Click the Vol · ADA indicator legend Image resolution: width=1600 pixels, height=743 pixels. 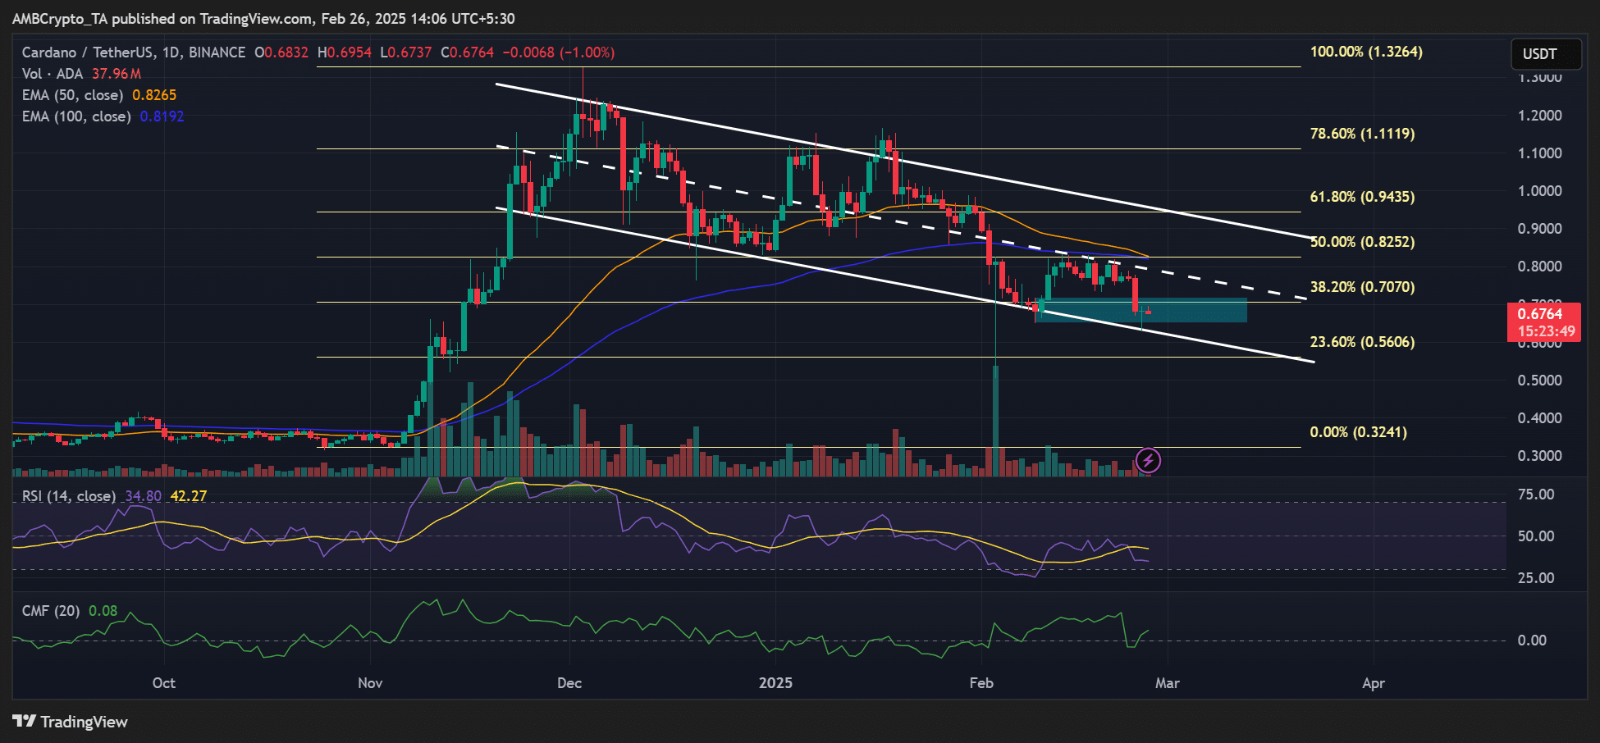(53, 74)
